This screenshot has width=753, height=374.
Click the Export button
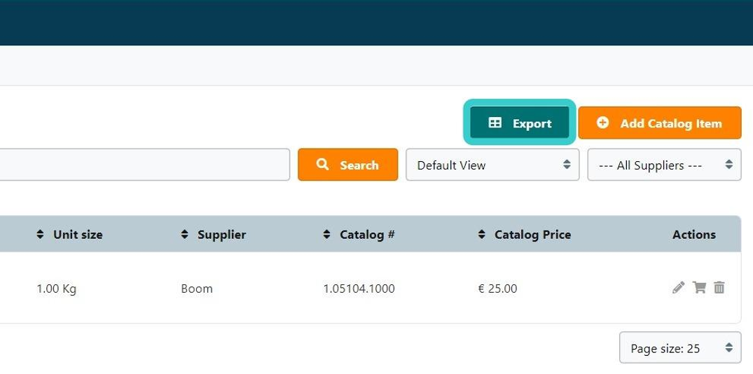coord(519,123)
